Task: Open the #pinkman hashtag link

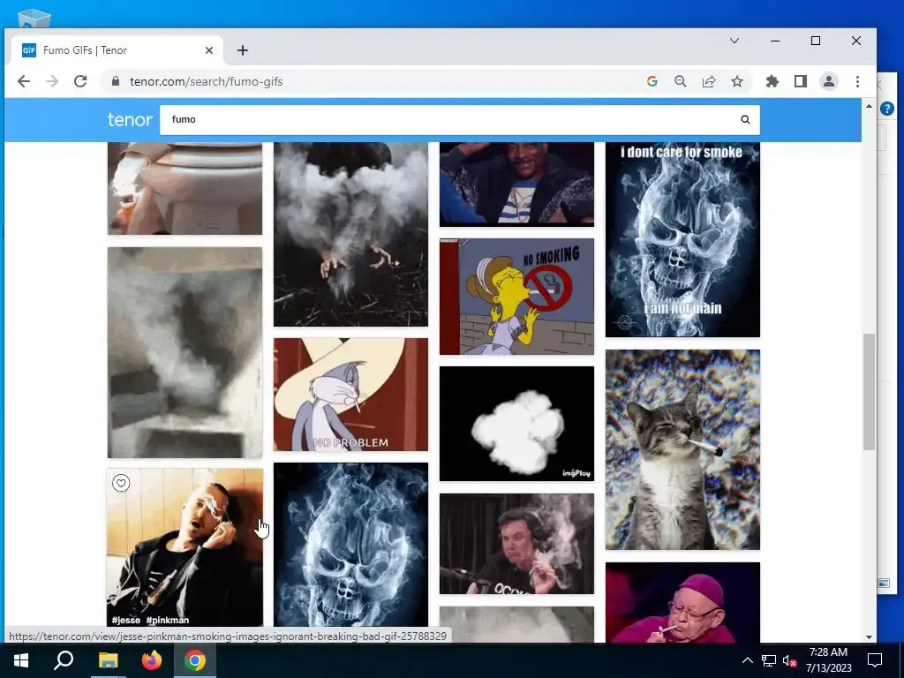Action: pyautogui.click(x=167, y=620)
